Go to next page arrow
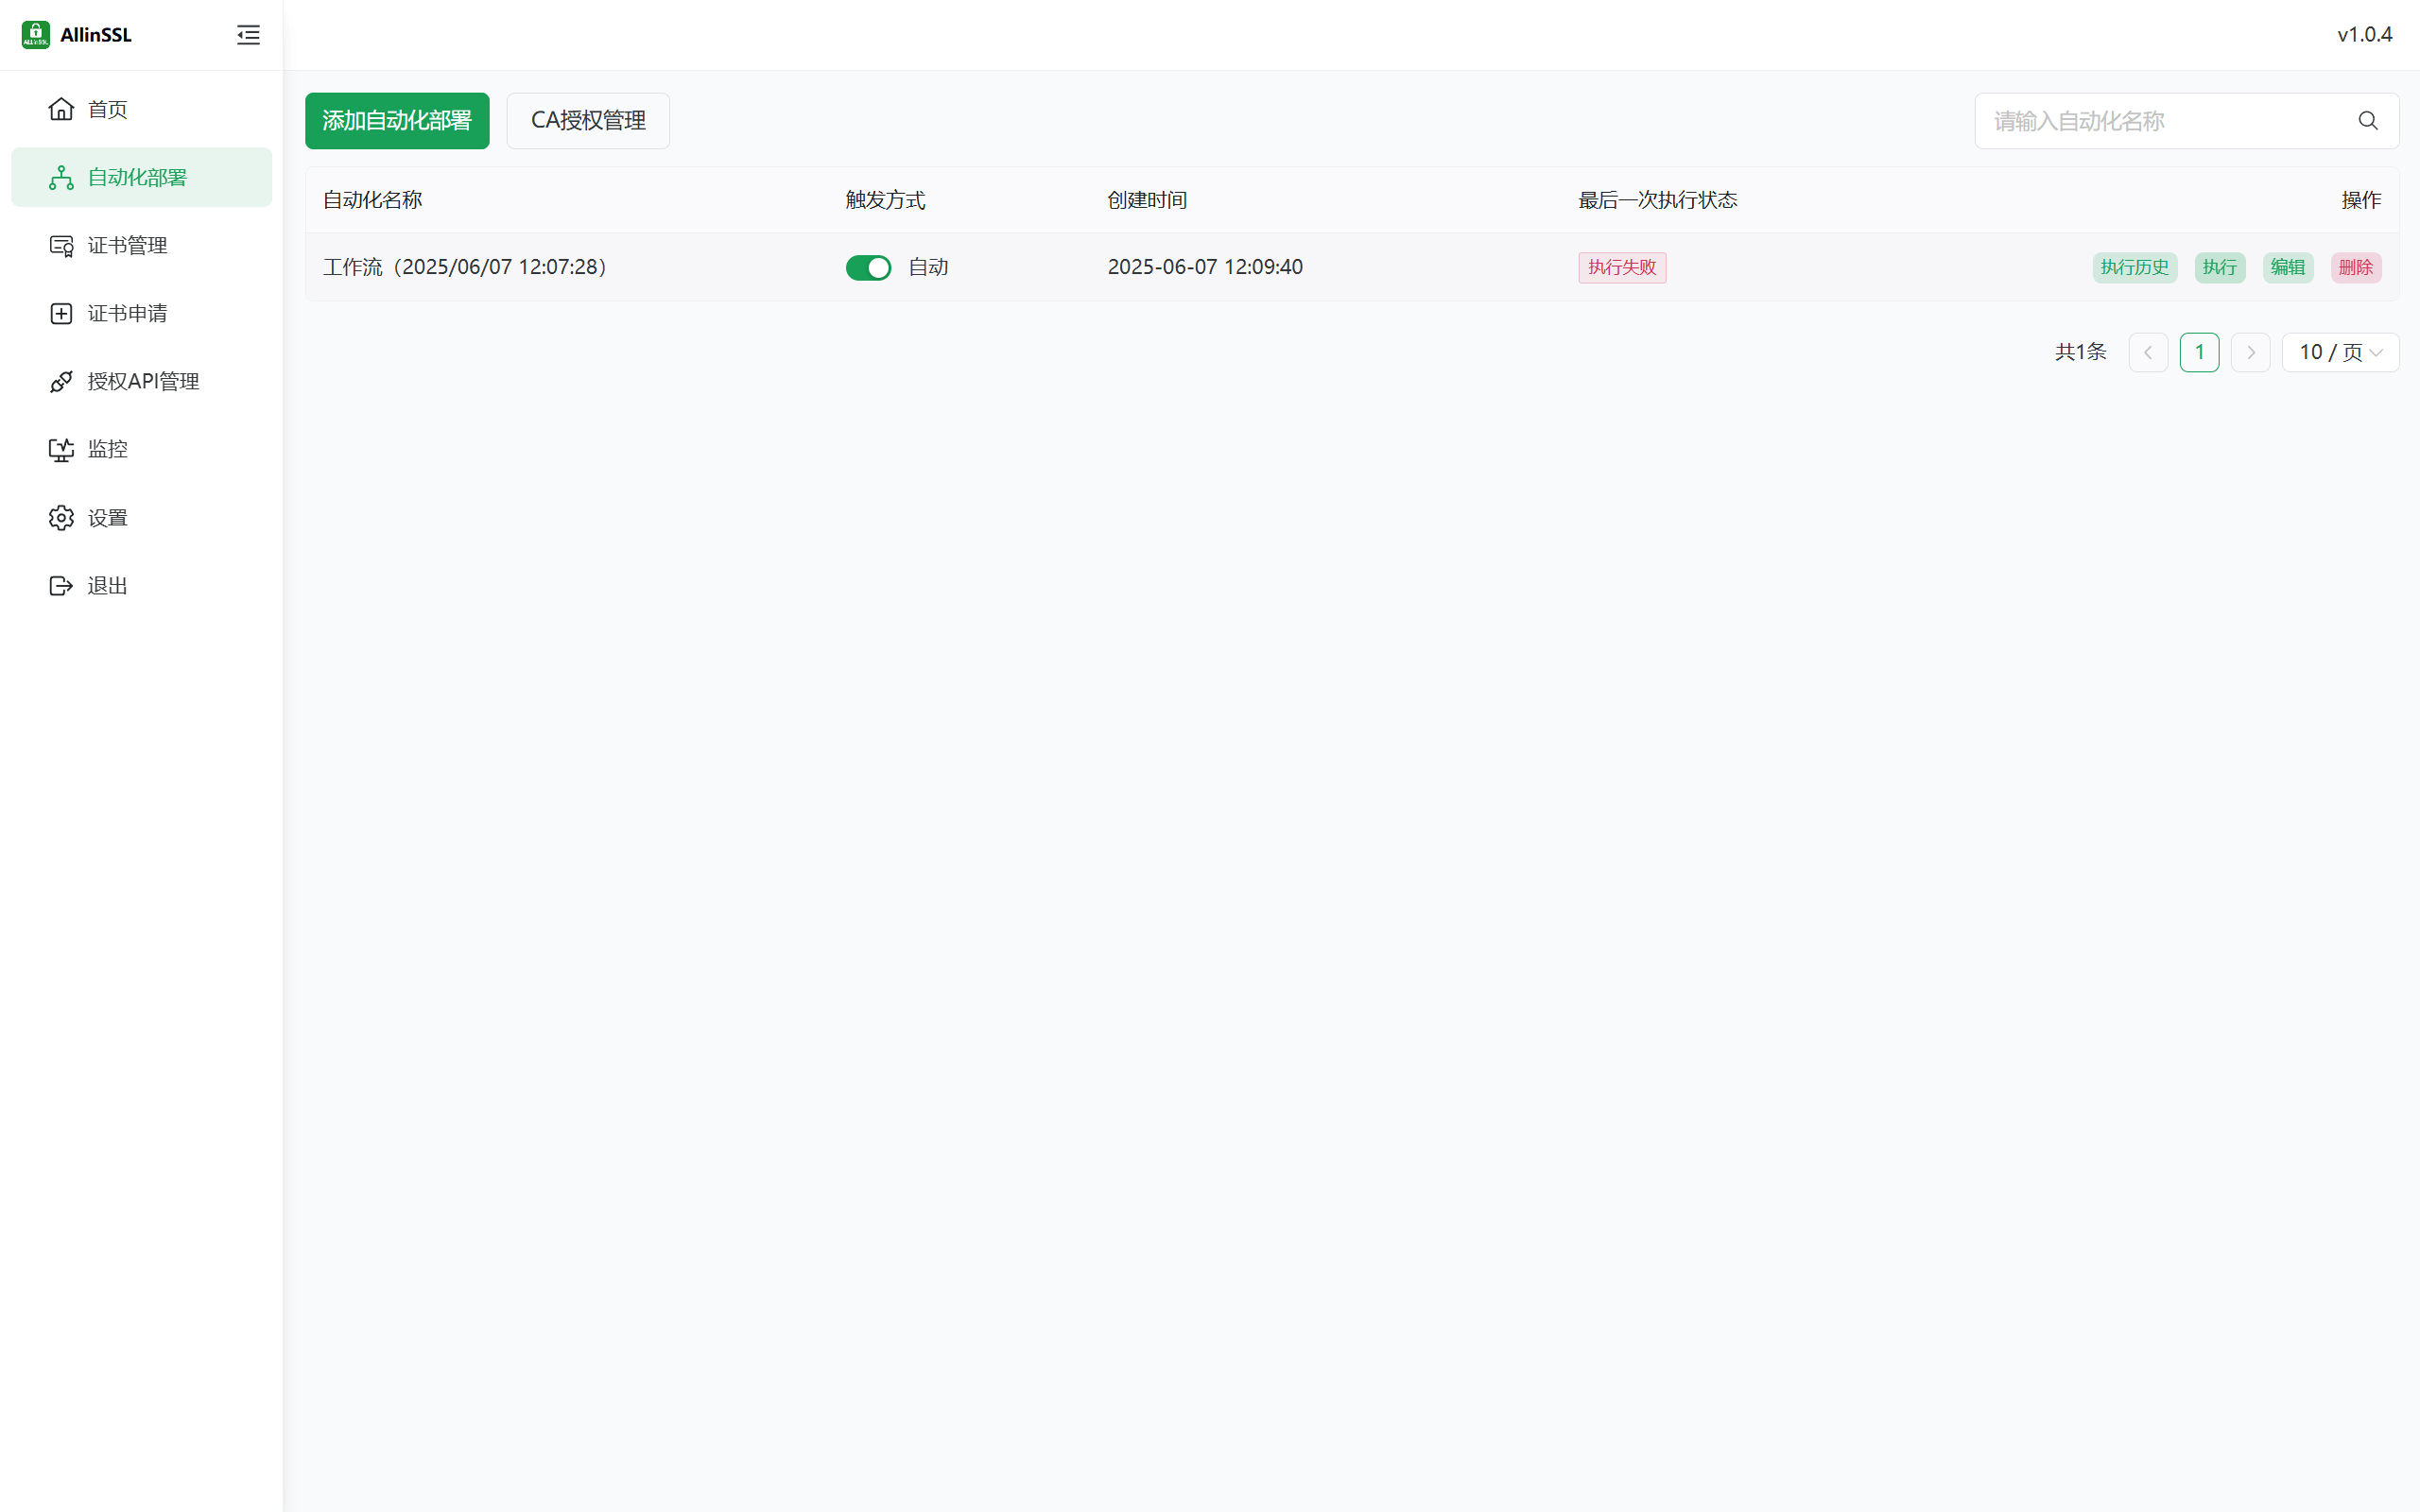 pos(2250,352)
